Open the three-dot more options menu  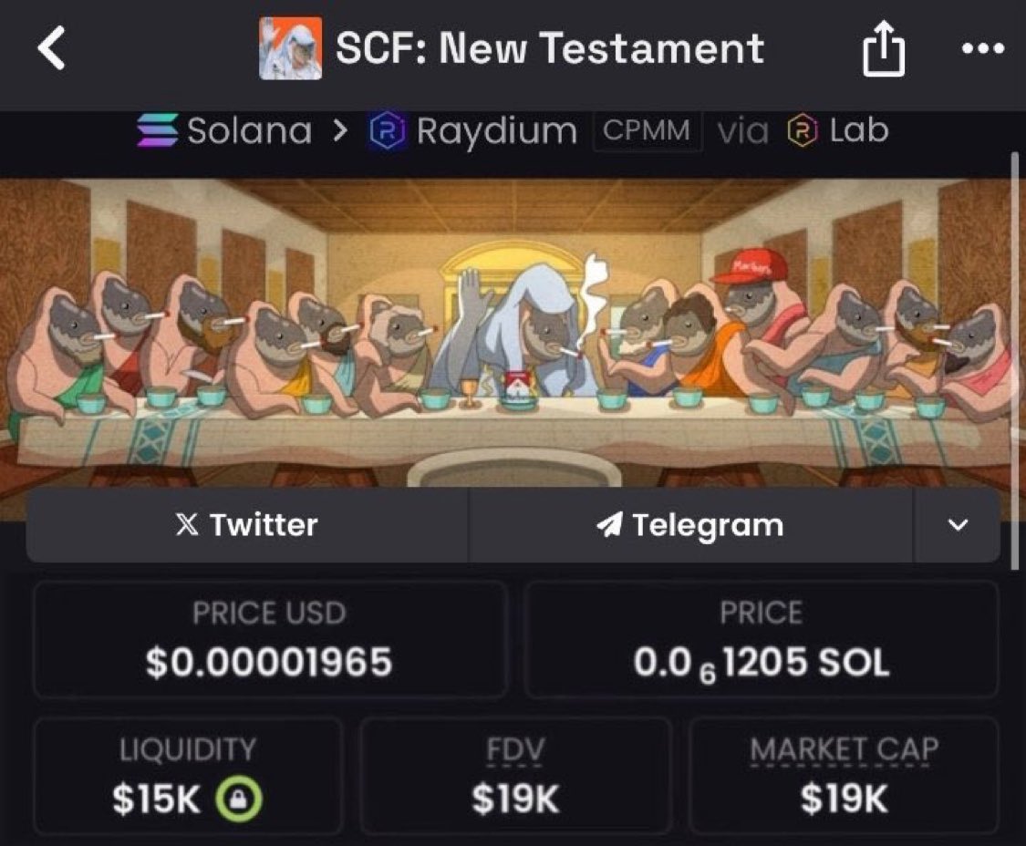tap(983, 47)
